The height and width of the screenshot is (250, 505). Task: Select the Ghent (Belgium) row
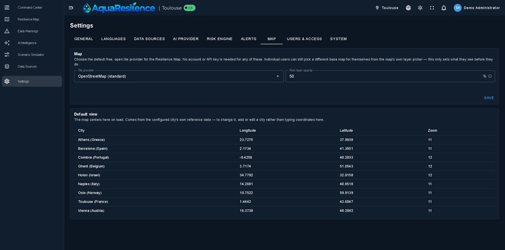click(x=284, y=166)
